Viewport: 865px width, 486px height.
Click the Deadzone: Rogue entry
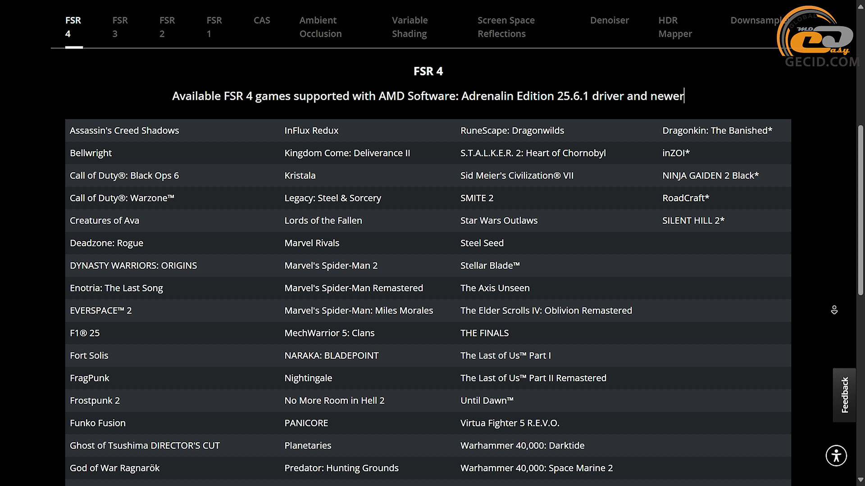click(x=106, y=243)
